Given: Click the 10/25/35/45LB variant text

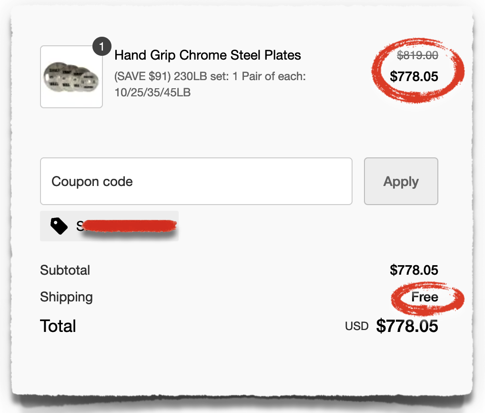Looking at the screenshot, I should tap(152, 92).
